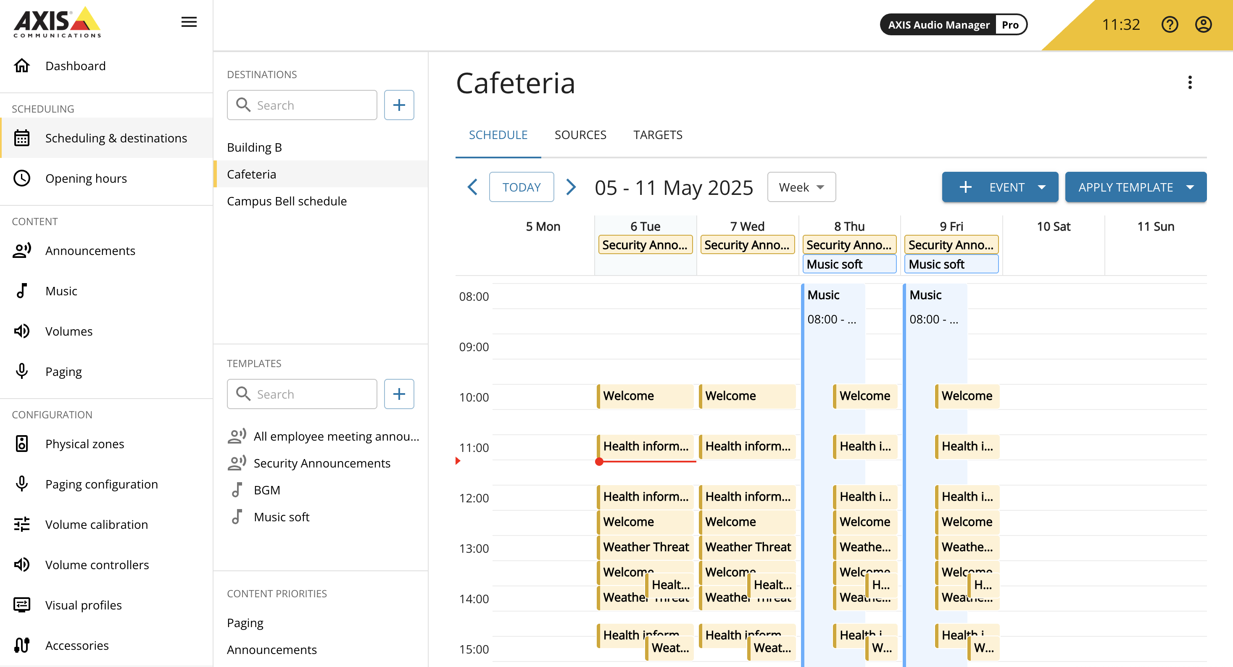Open Friday's Music soft all-day event
The height and width of the screenshot is (667, 1233).
(951, 264)
